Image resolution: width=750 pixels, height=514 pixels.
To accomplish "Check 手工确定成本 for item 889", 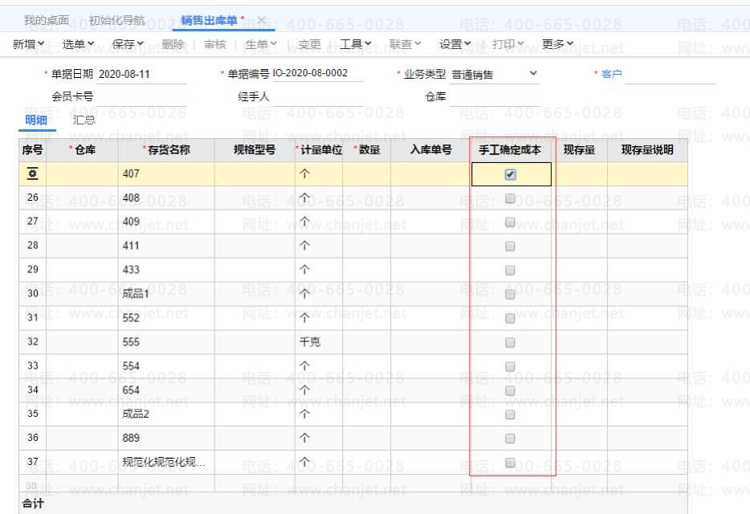I will point(511,439).
